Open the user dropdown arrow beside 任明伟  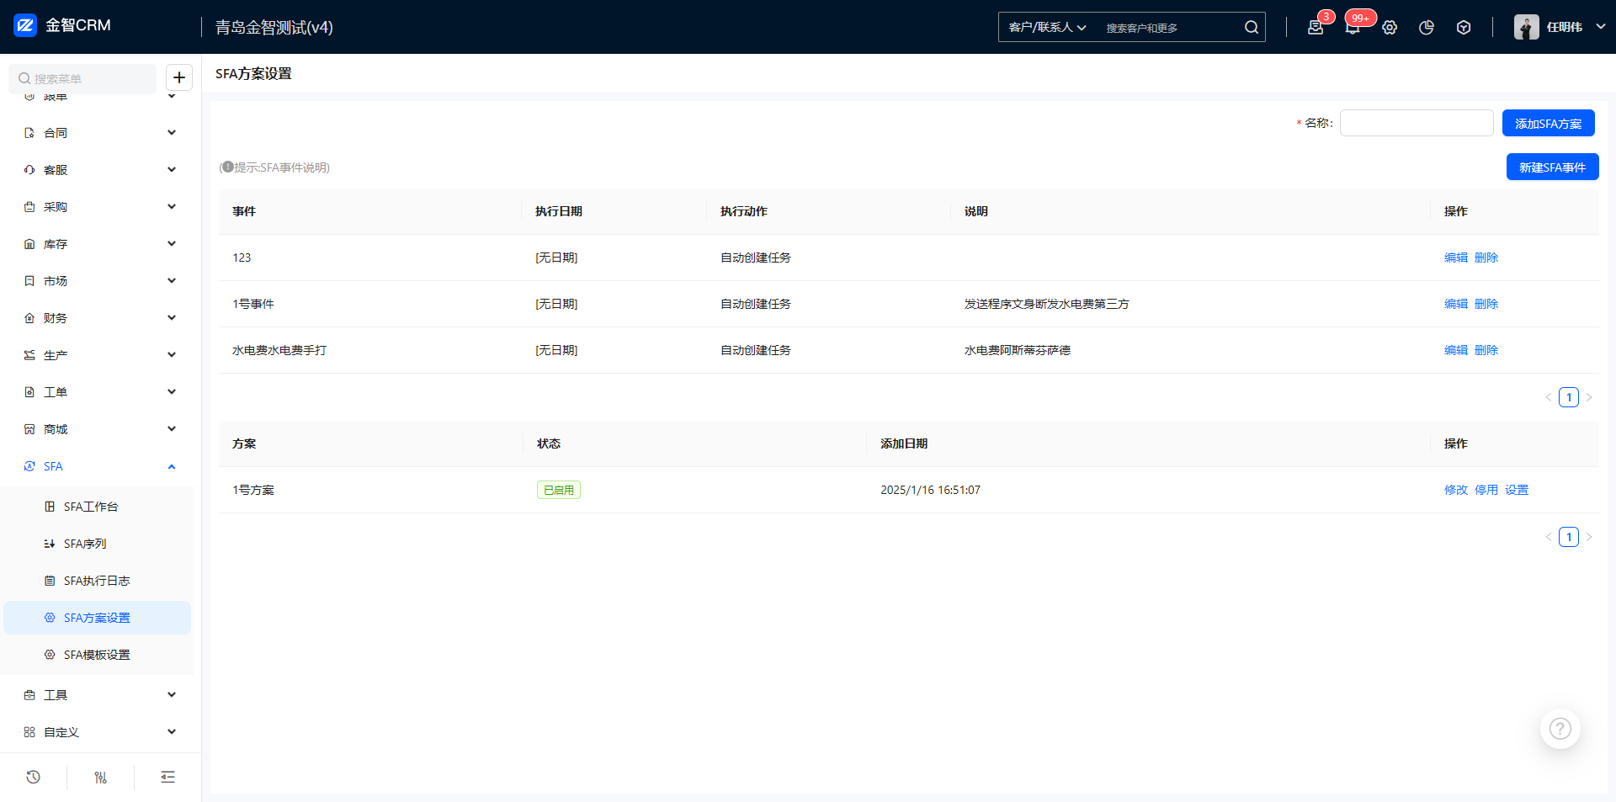click(x=1601, y=26)
